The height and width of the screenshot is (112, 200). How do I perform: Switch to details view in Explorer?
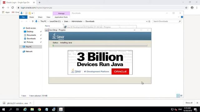pyautogui.click(x=178, y=96)
